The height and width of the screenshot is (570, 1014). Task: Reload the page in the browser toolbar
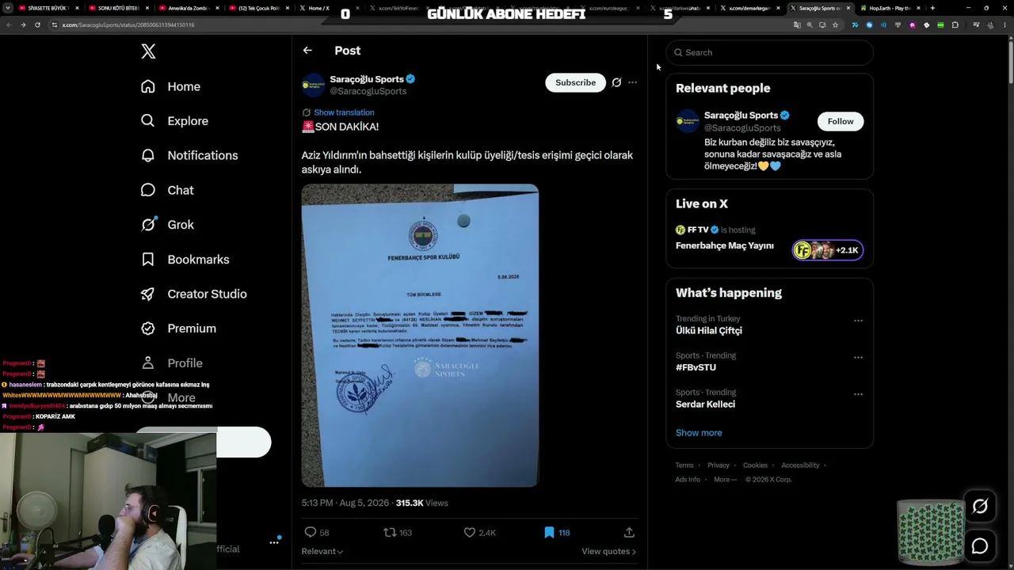[x=36, y=25]
